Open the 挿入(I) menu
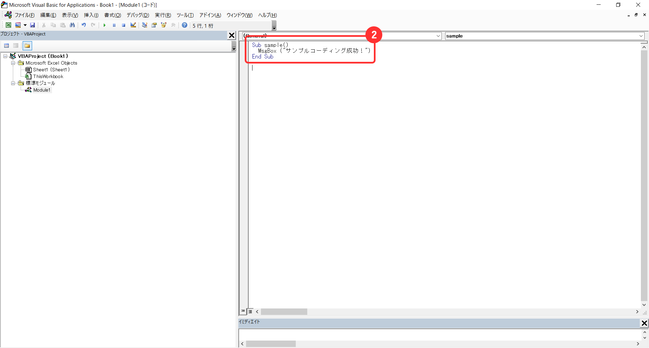The width and height of the screenshot is (649, 348). [x=91, y=15]
